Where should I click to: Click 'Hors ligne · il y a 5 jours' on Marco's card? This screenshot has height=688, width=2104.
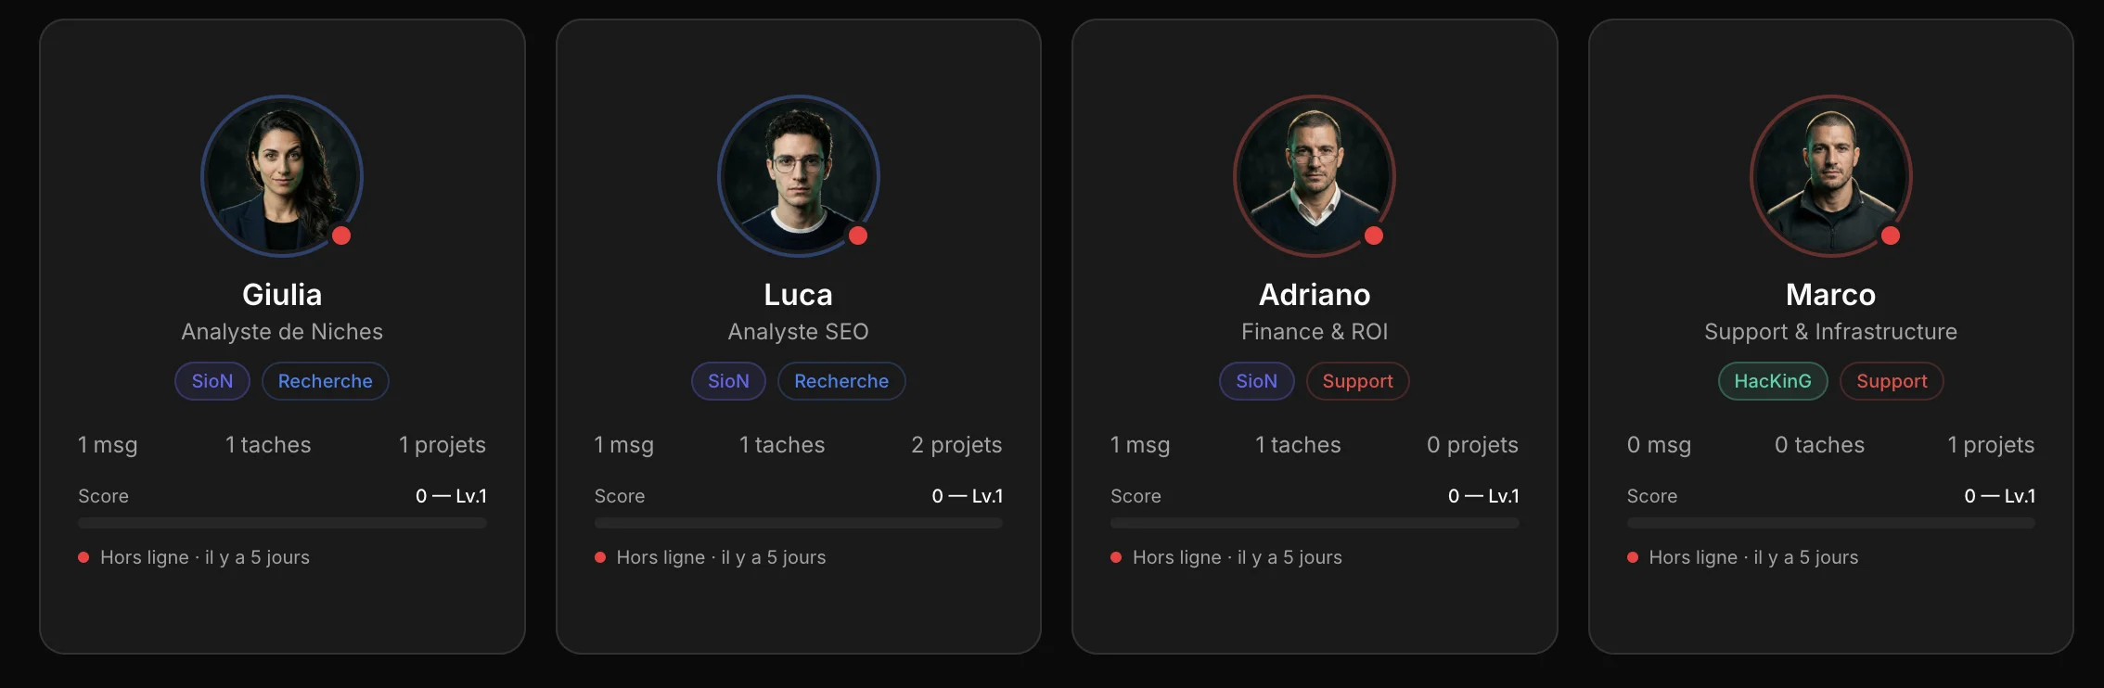click(1753, 557)
